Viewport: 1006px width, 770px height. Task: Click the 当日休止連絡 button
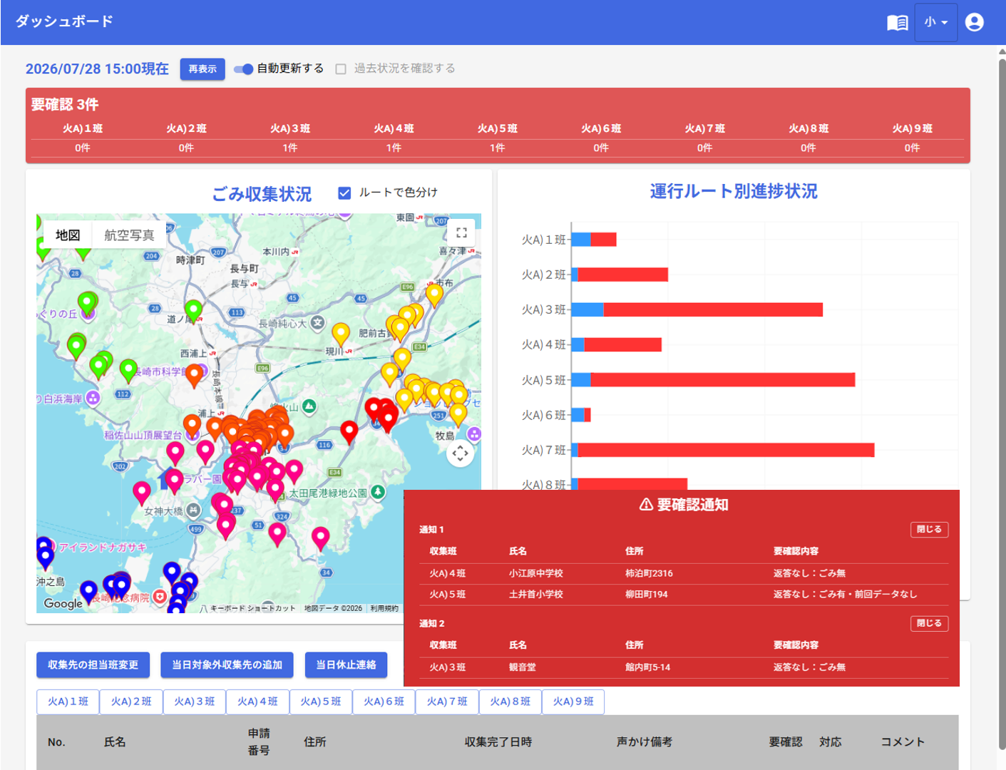coord(346,665)
